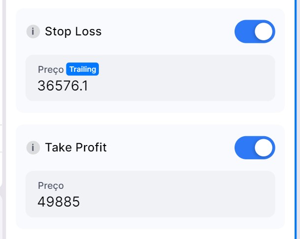300x239 pixels.
Task: Select the Trailing badge next to Preço
Action: [x=83, y=69]
